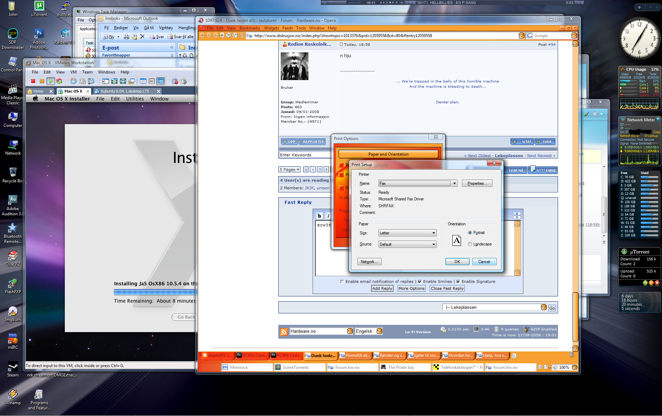Toggle Enable email notification of replies checkbox
This screenshot has height=416, width=662.
[x=342, y=281]
